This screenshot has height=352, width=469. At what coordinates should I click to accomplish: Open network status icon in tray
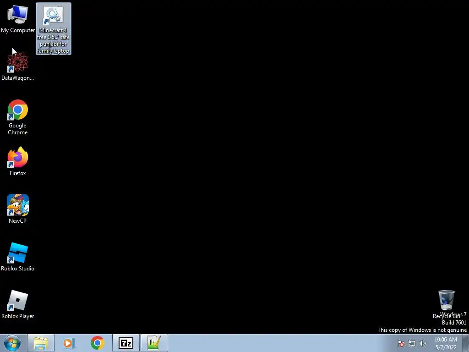tap(412, 343)
